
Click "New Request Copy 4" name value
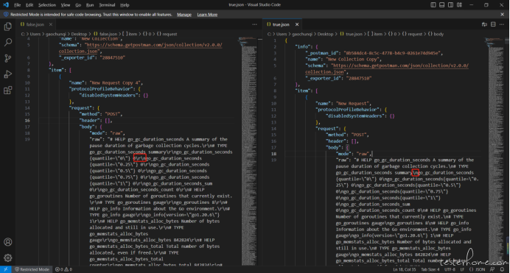pos(115,82)
